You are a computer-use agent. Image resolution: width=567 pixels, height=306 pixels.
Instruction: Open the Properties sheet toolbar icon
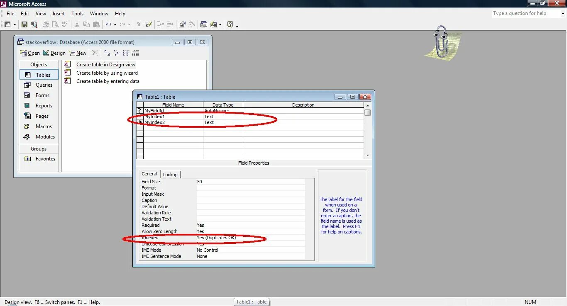pyautogui.click(x=182, y=24)
